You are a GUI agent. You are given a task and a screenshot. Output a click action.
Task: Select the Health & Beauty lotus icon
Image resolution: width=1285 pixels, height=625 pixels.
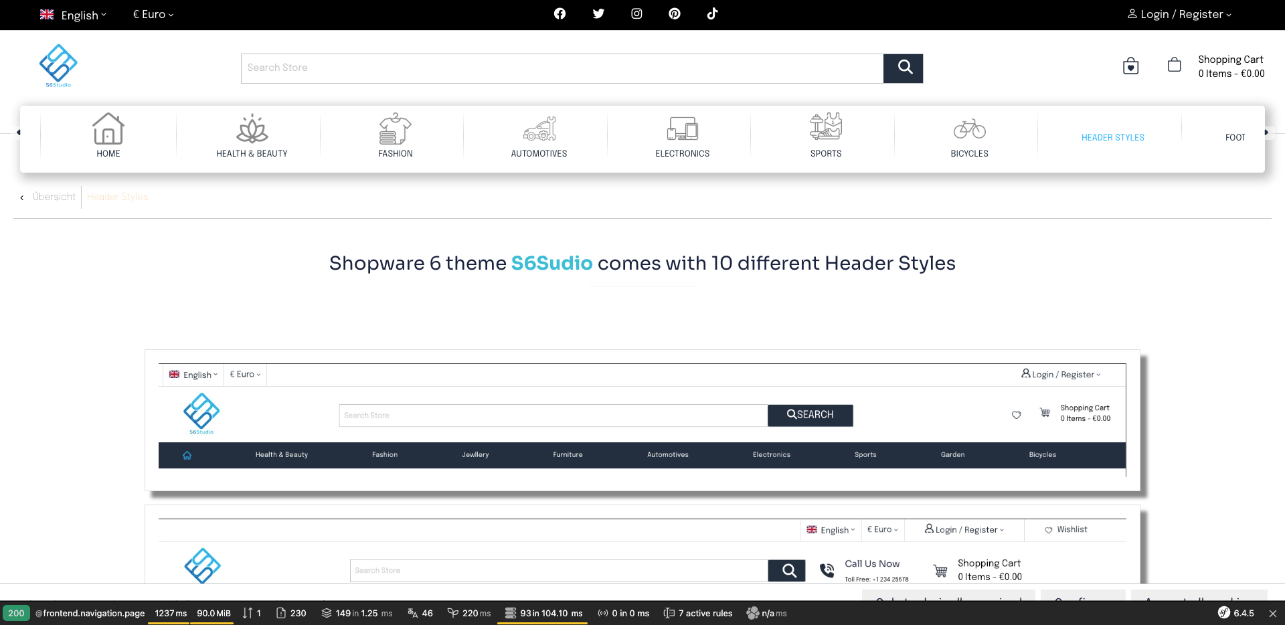(252, 129)
